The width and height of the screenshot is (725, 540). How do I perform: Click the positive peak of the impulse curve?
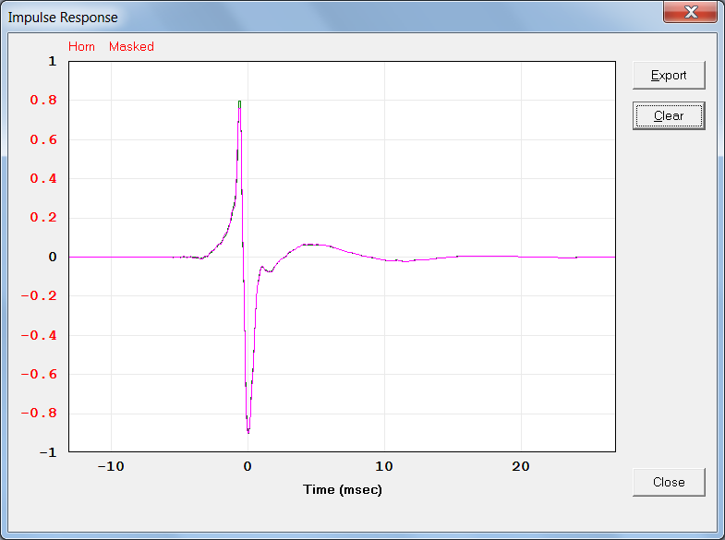[x=239, y=102]
